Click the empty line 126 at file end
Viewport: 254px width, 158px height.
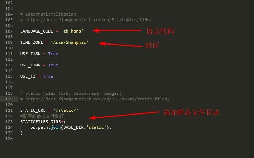129,139
